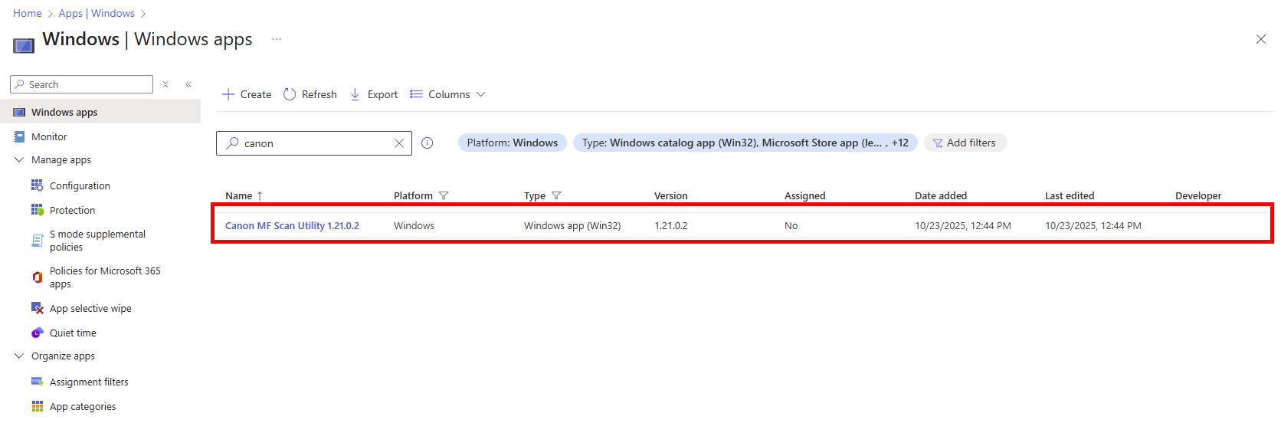Open Canon MF Scan Utility 1.21.0.2
Image resolution: width=1281 pixels, height=423 pixels.
(292, 225)
